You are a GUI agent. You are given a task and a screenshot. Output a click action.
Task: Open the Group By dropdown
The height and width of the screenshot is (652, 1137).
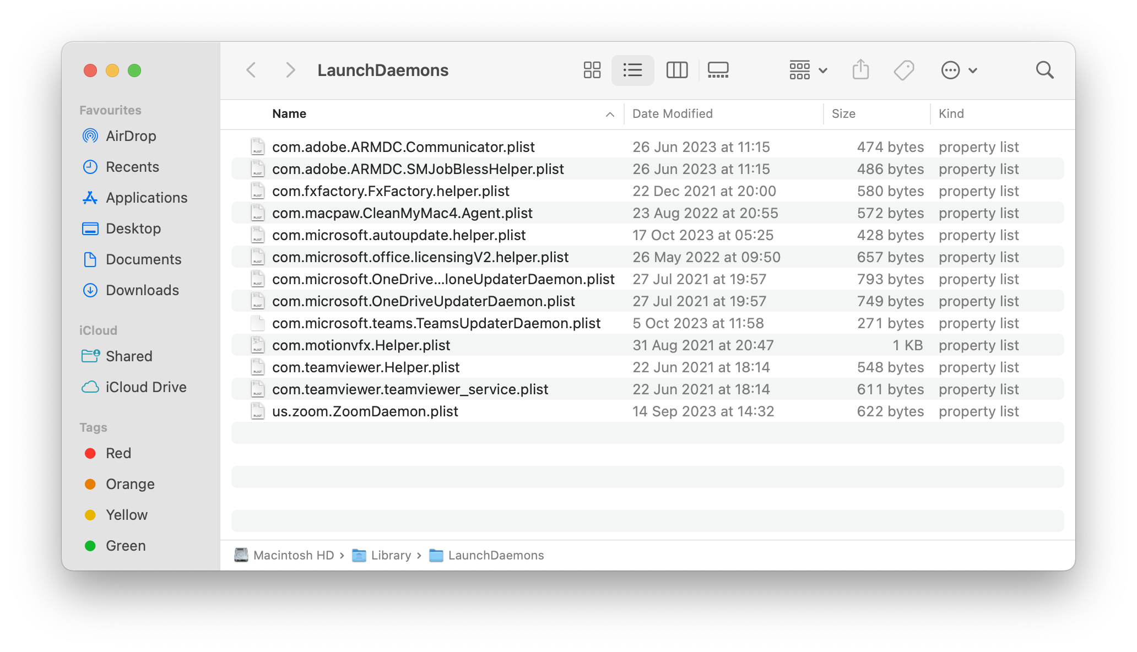pyautogui.click(x=808, y=70)
